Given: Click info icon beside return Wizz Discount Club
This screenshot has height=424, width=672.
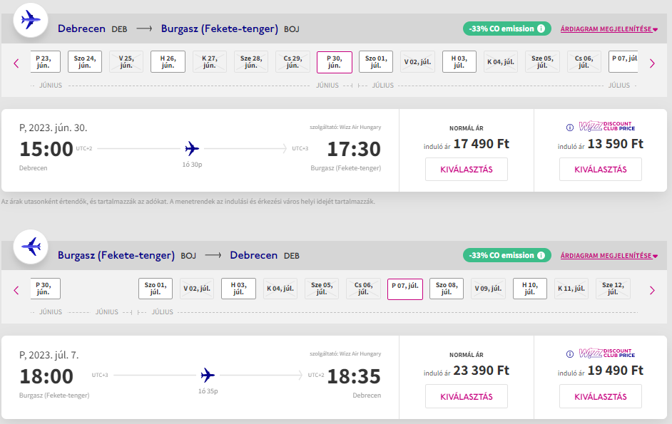Looking at the screenshot, I should 569,354.
